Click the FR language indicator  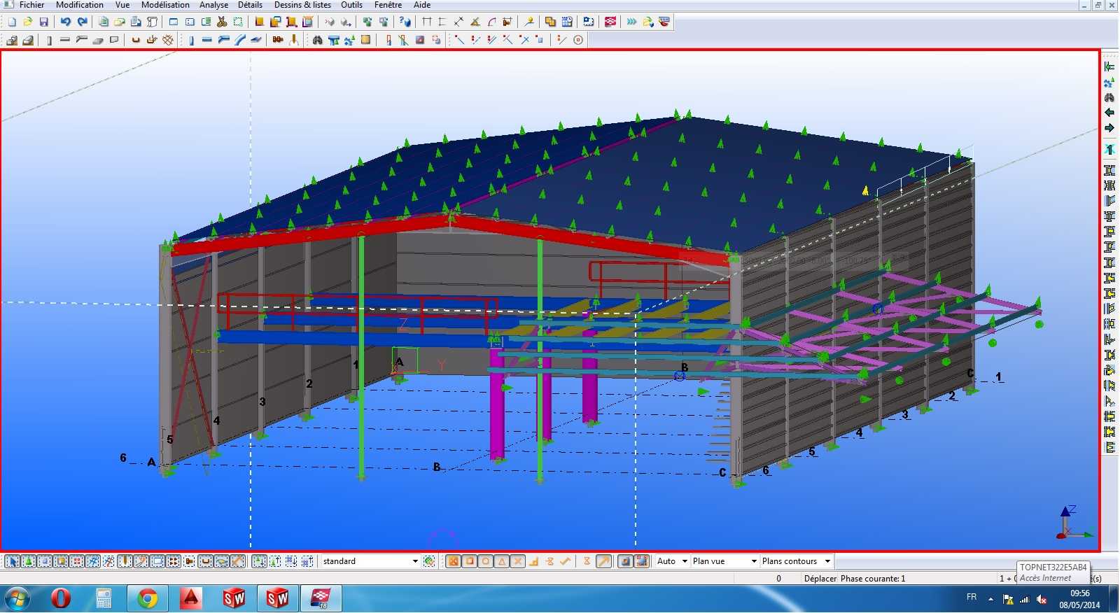(x=972, y=597)
